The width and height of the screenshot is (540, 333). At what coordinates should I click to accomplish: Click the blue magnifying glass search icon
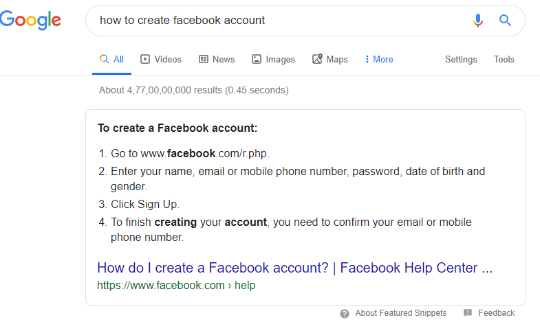(x=506, y=21)
